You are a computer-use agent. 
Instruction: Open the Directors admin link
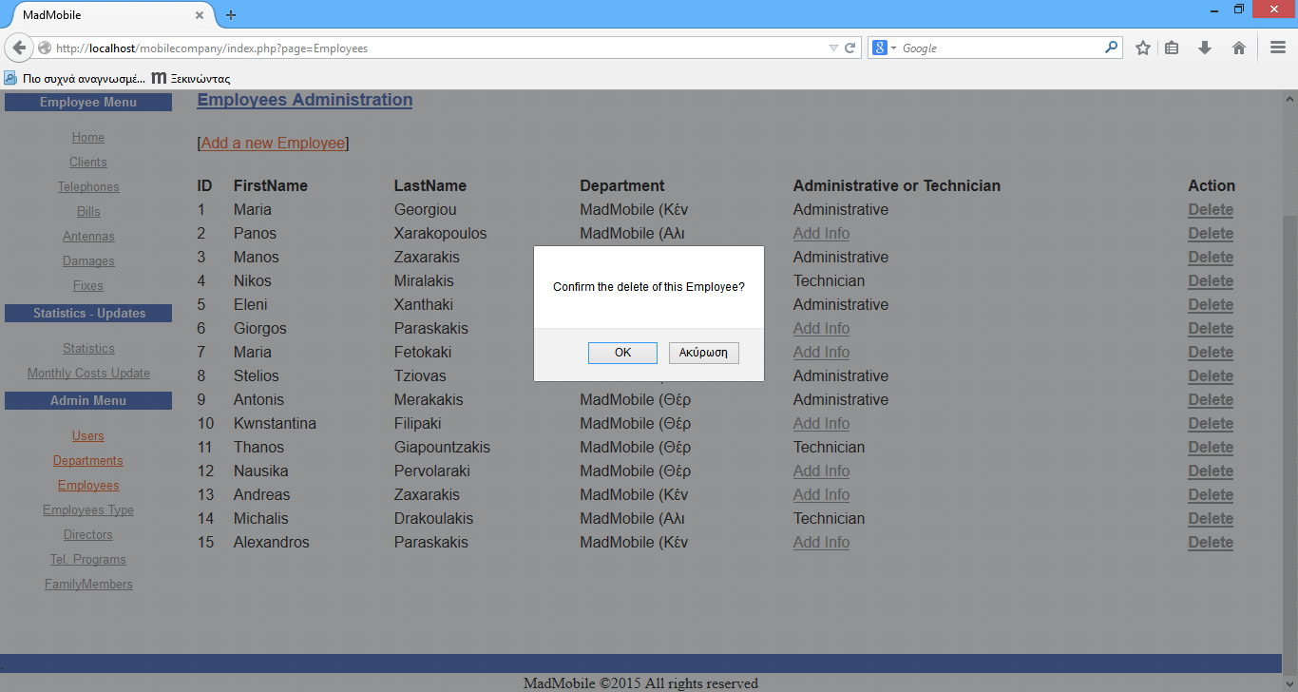pos(88,535)
